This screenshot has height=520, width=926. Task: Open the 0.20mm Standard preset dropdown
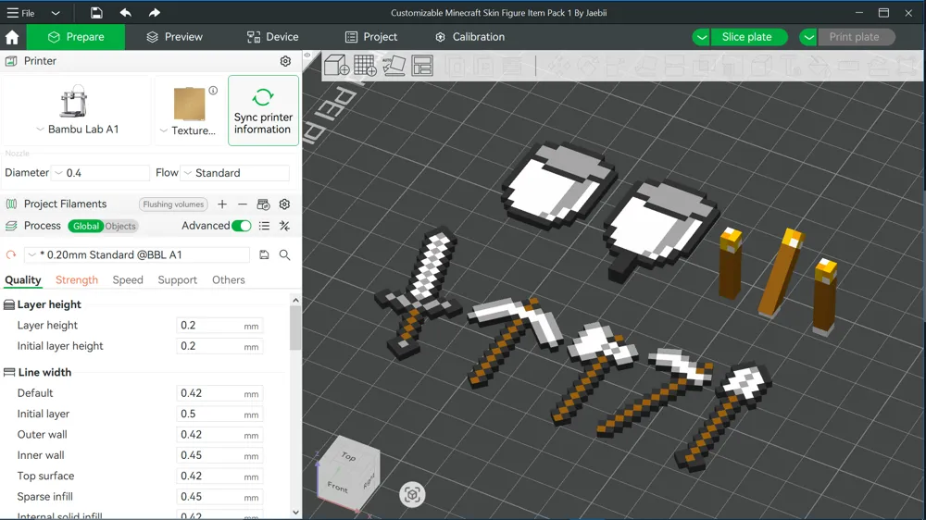137,255
